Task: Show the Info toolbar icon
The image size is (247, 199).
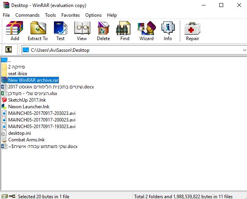Action: (168, 28)
